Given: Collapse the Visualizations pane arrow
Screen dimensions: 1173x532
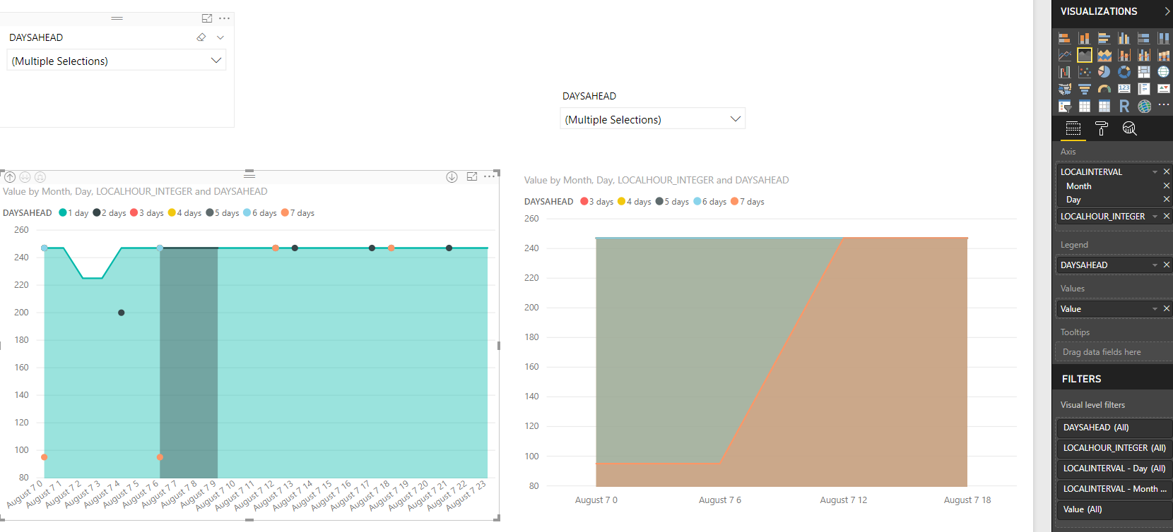Looking at the screenshot, I should (x=1167, y=11).
